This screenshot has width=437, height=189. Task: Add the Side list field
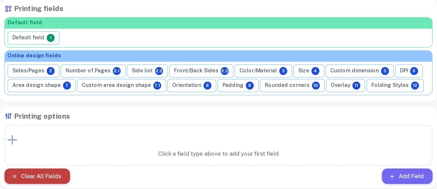147,71
